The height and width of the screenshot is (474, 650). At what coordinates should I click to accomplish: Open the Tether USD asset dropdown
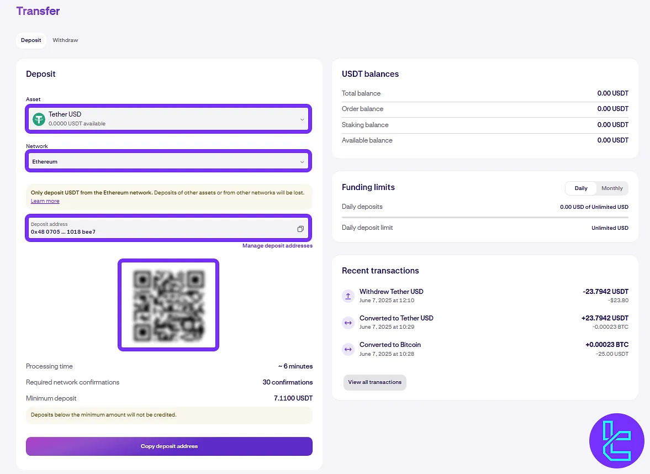tap(168, 119)
